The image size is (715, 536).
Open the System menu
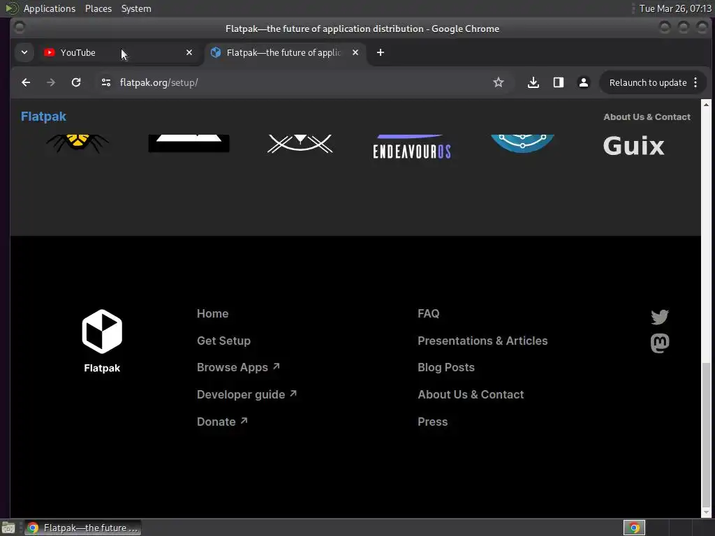pos(136,8)
